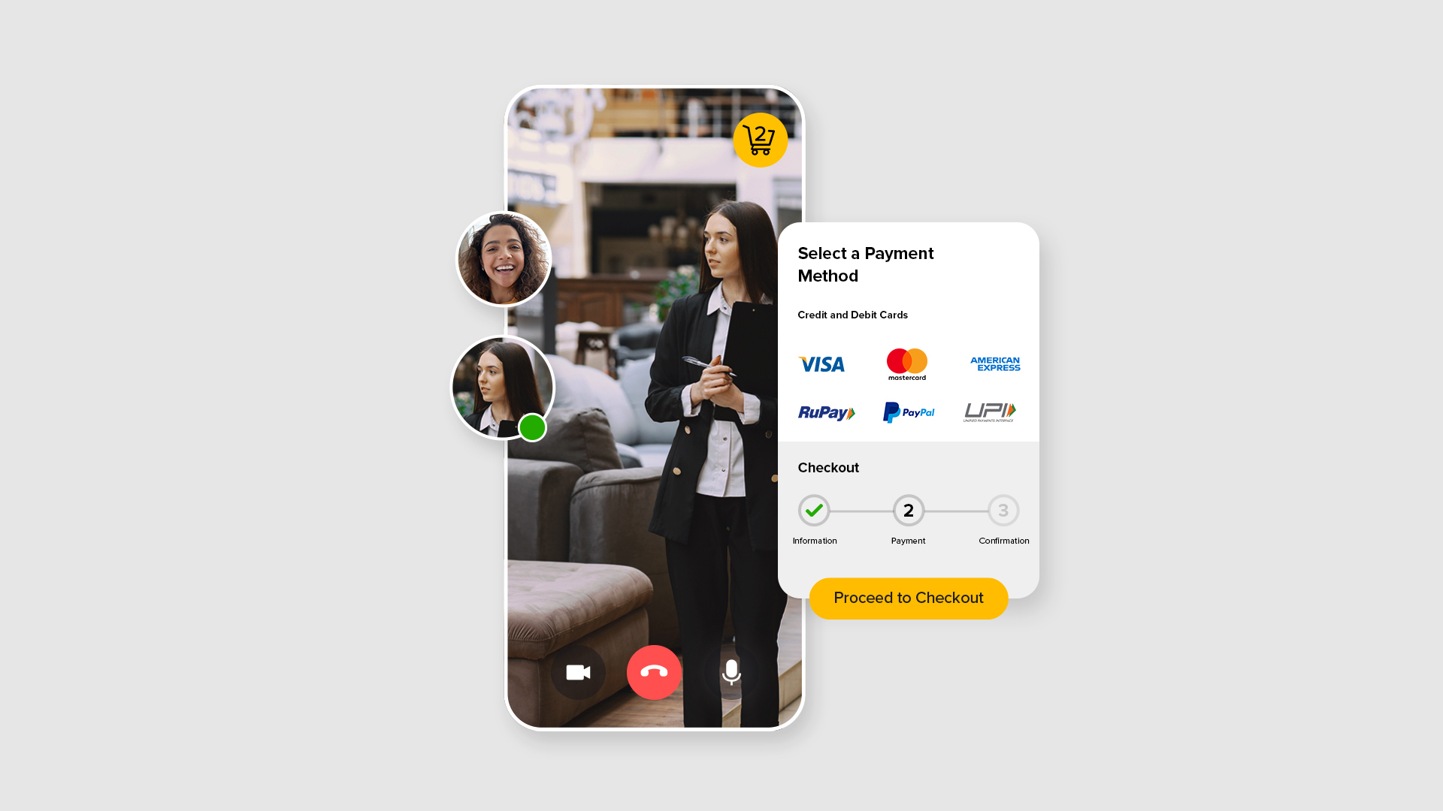Select the Payment step 2 indicator
The height and width of the screenshot is (811, 1443).
point(909,510)
